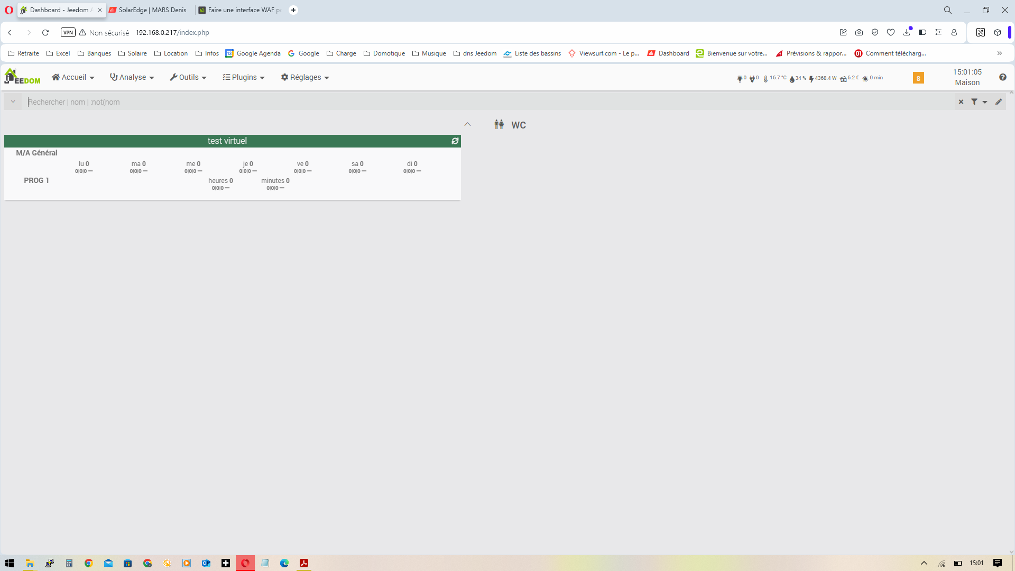The width and height of the screenshot is (1015, 571).
Task: Open the help question mark icon
Action: (x=1003, y=77)
